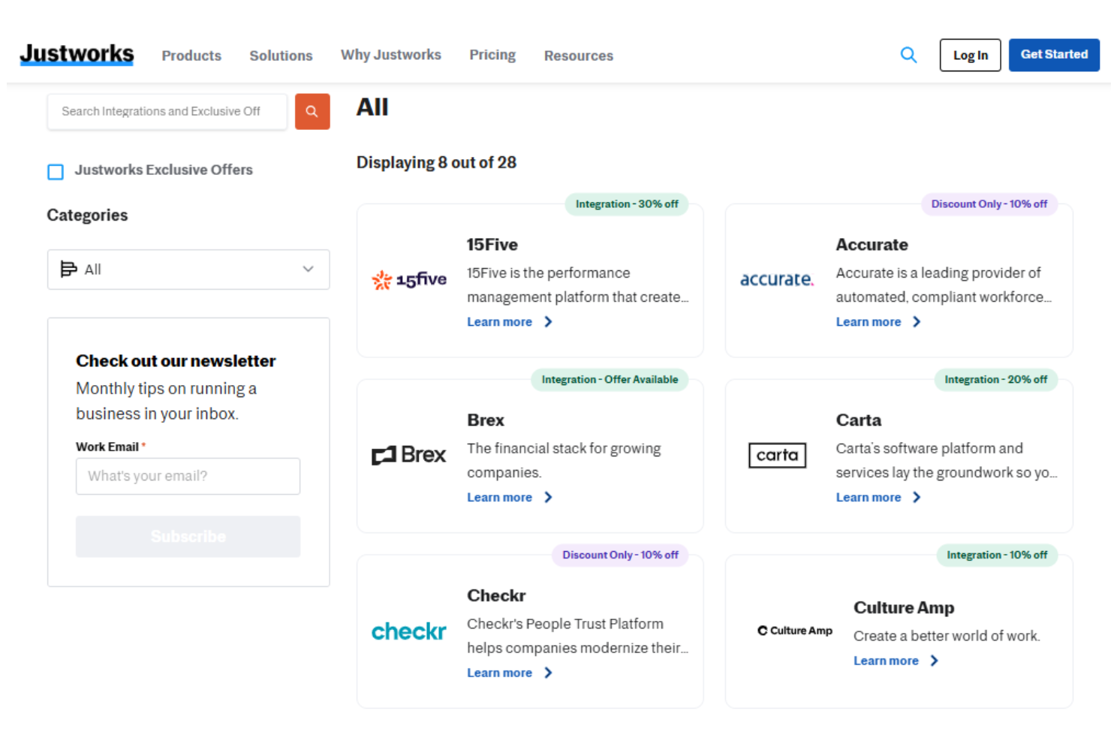Focus the Search Integrations input field

(167, 111)
